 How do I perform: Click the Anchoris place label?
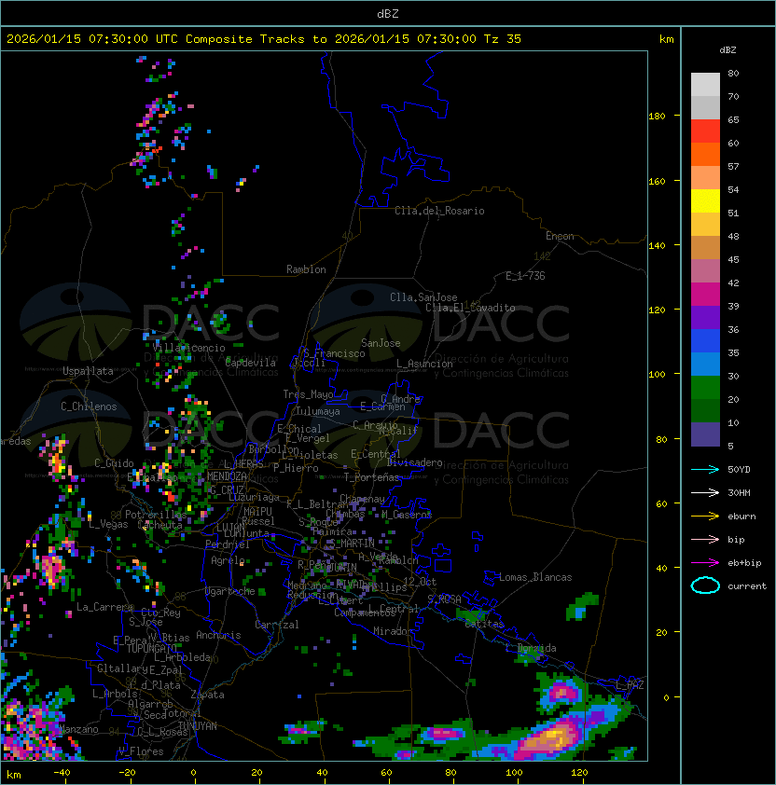tap(218, 635)
